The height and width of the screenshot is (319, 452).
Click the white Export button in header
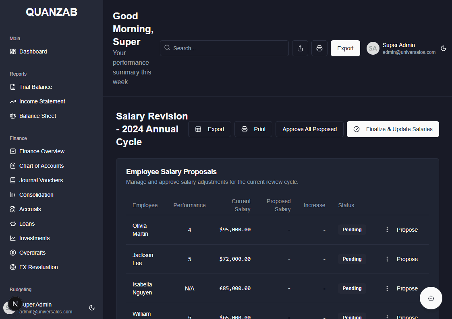(x=345, y=48)
